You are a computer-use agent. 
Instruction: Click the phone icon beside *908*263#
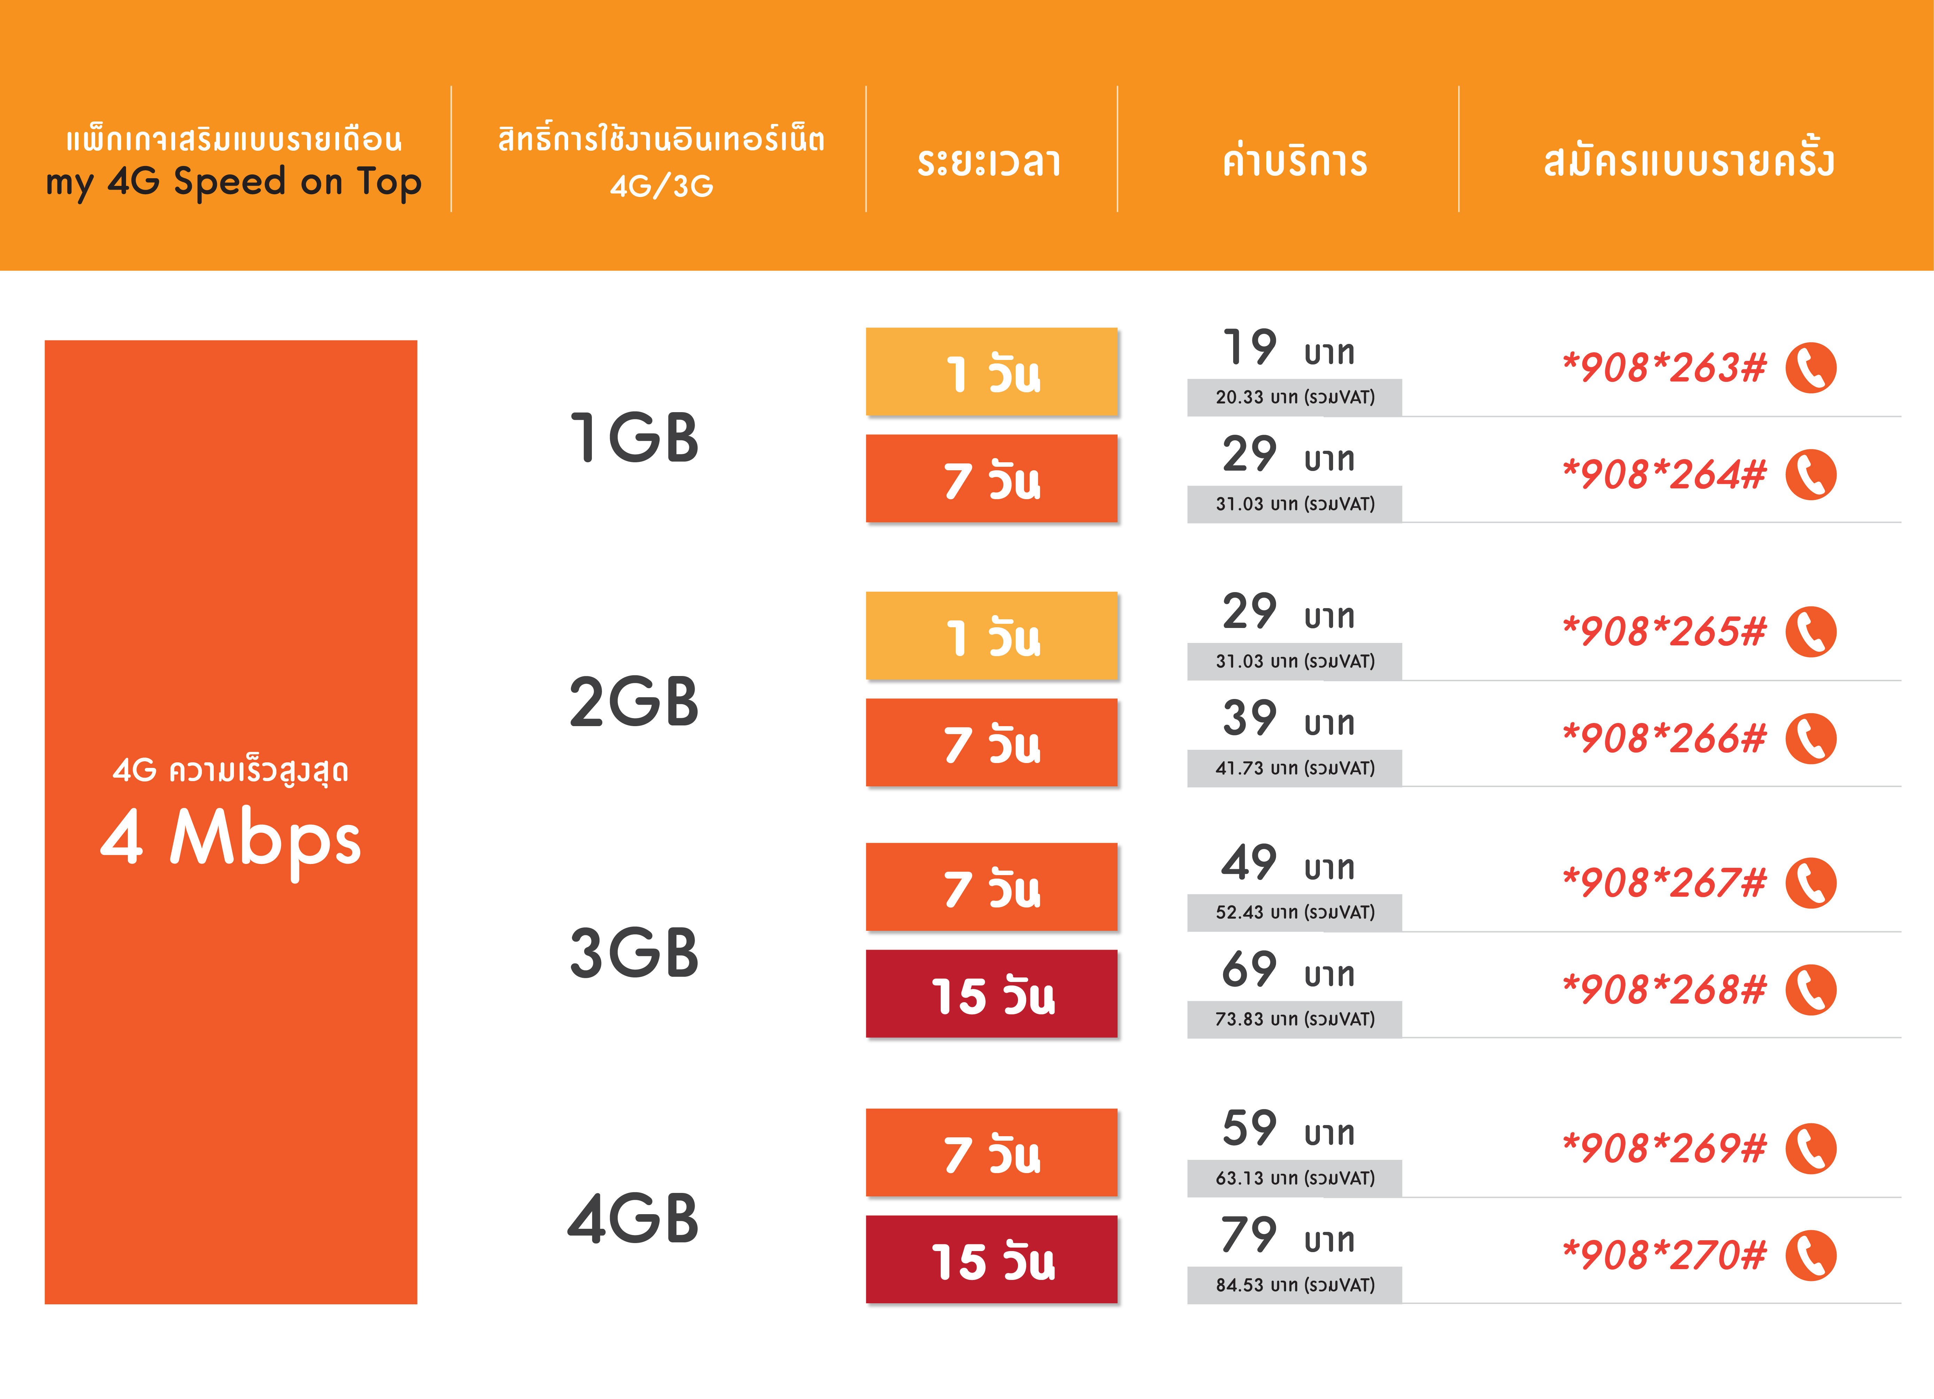[1810, 368]
